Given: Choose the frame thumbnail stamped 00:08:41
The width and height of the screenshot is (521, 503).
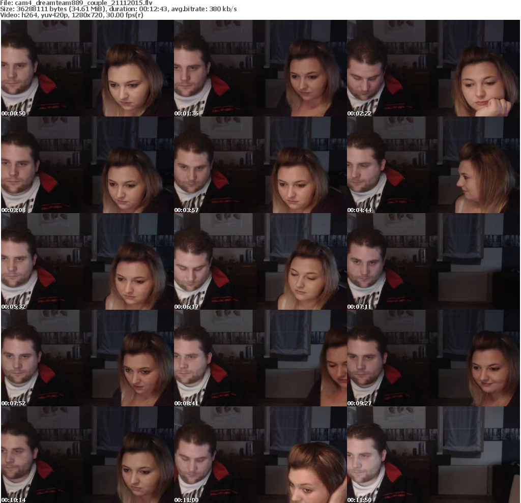Looking at the screenshot, I should point(260,358).
